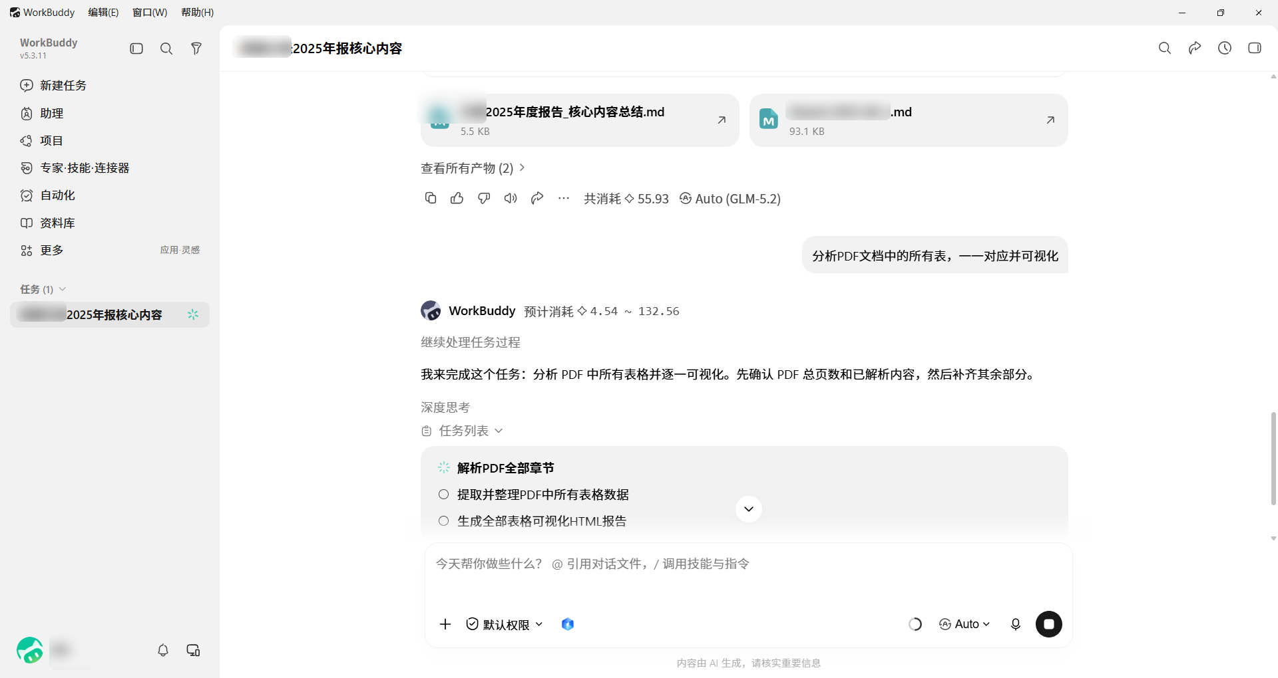Open the user avatar at the sidebar bottom

(x=30, y=650)
